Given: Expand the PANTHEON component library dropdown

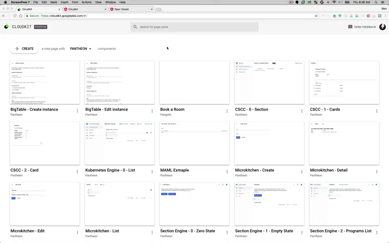Looking at the screenshot, I should (x=81, y=49).
